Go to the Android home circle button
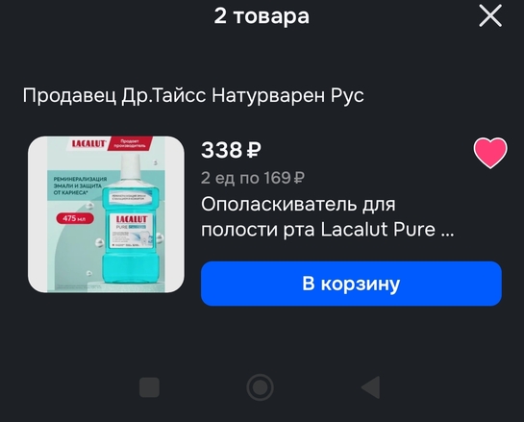 point(260,387)
